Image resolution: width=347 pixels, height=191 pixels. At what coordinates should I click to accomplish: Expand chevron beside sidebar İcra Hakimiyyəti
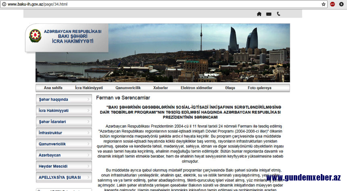[x=88, y=110]
